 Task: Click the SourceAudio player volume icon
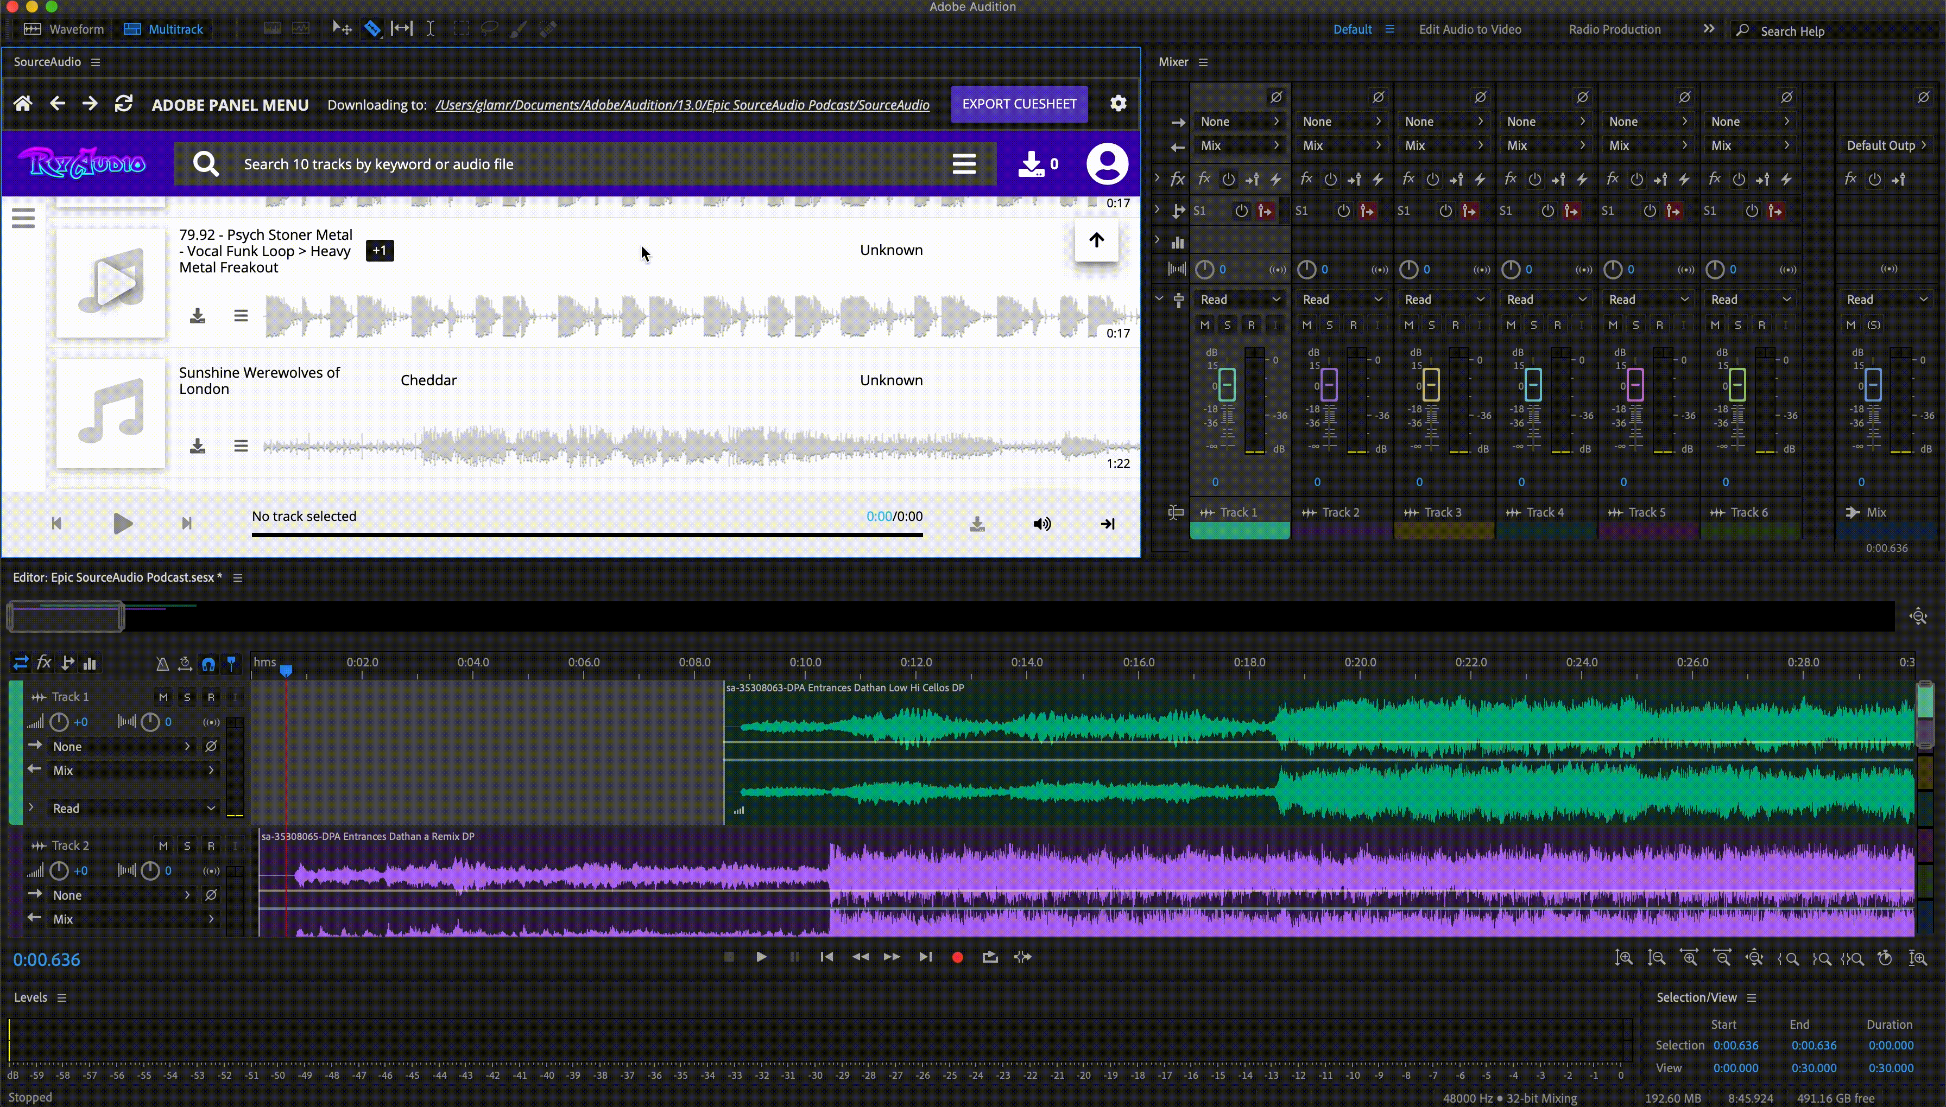tap(1042, 524)
